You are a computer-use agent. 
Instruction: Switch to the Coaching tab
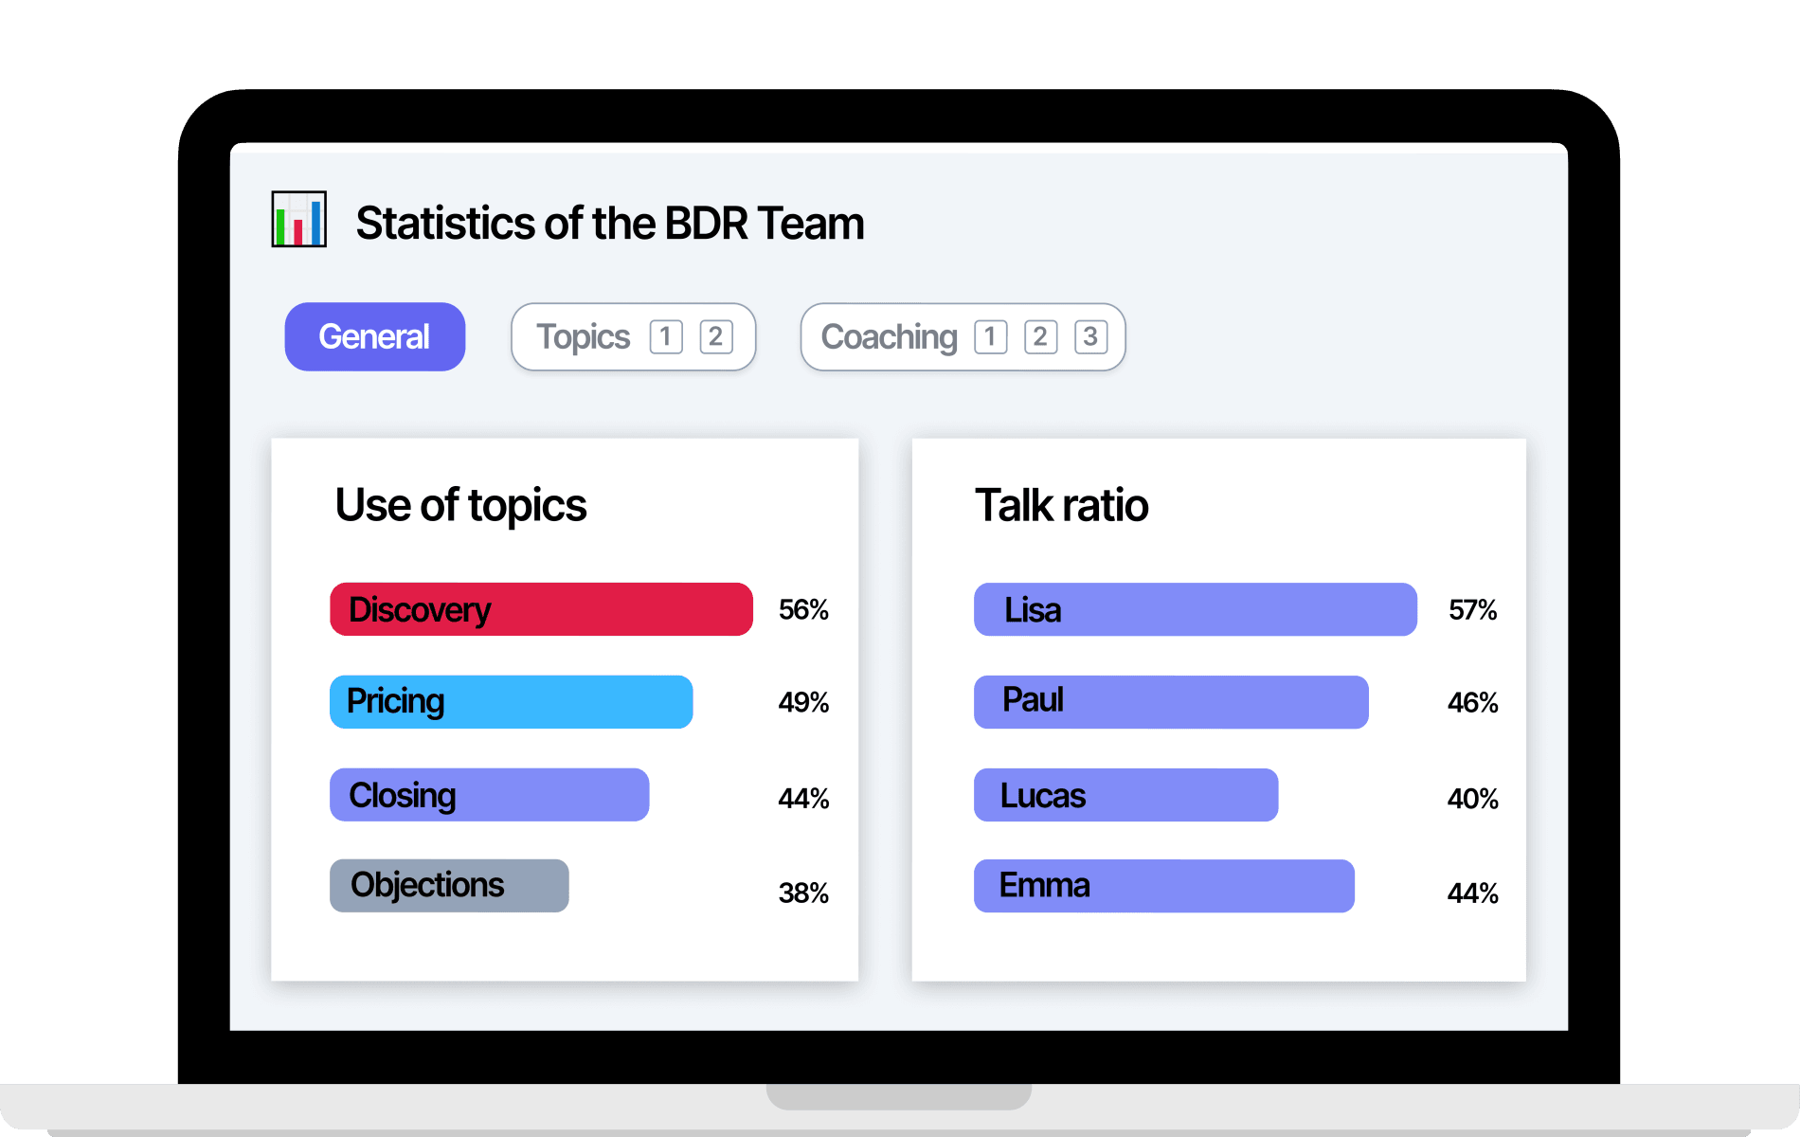889,336
